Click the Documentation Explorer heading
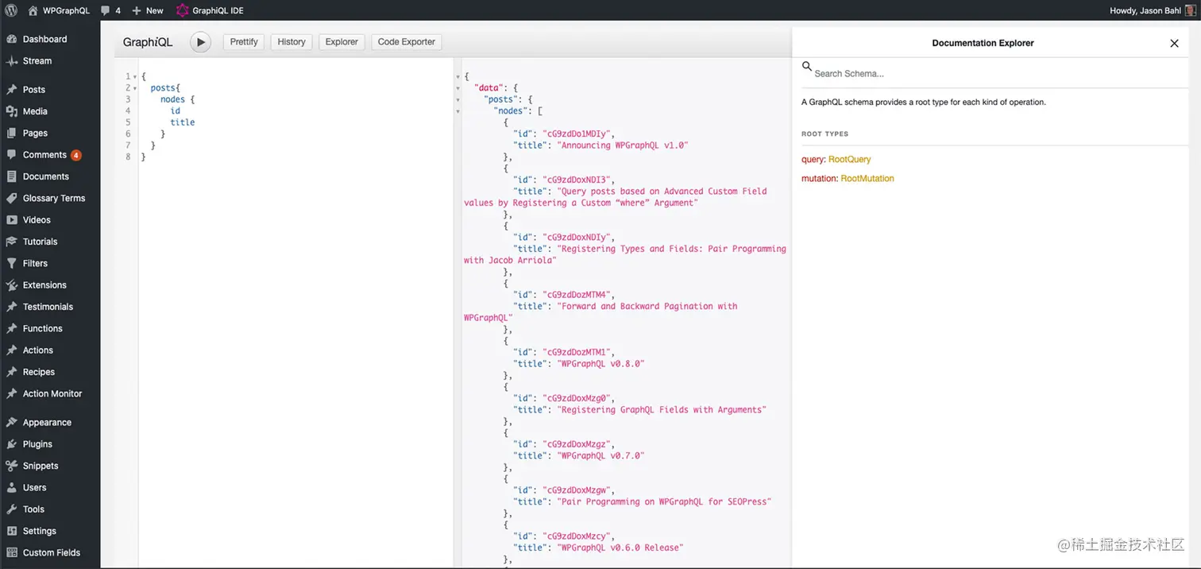 pos(983,44)
